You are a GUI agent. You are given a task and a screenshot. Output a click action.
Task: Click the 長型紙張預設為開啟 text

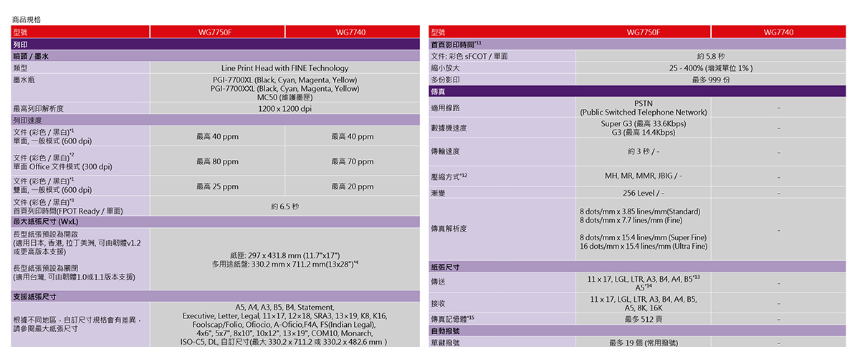tap(45, 234)
